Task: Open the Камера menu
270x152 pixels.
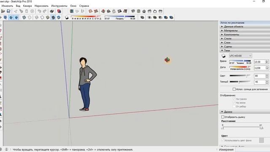Action: click(x=27, y=6)
